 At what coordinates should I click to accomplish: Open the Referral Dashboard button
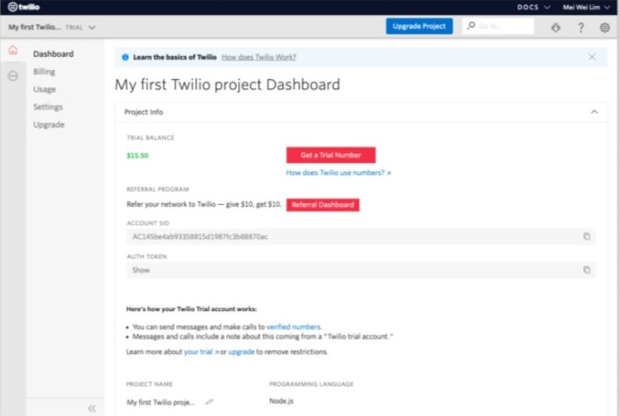click(322, 204)
